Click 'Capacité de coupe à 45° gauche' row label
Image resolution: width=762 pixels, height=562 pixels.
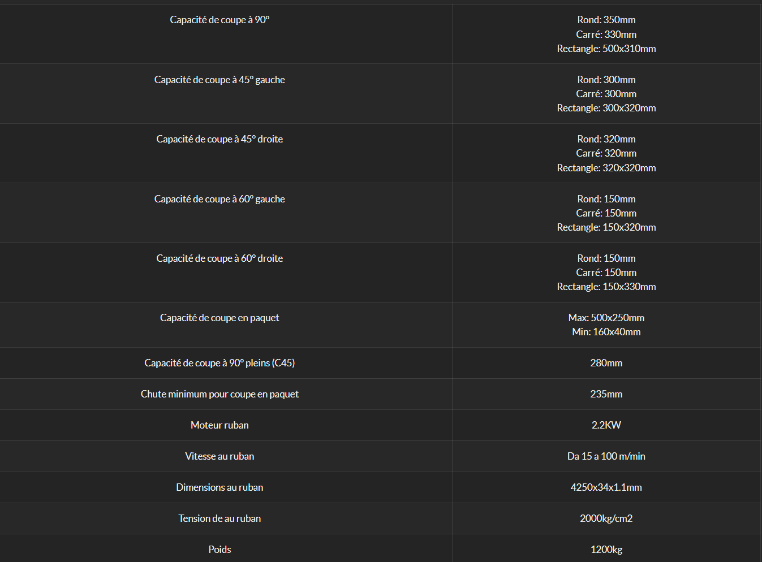[219, 80]
